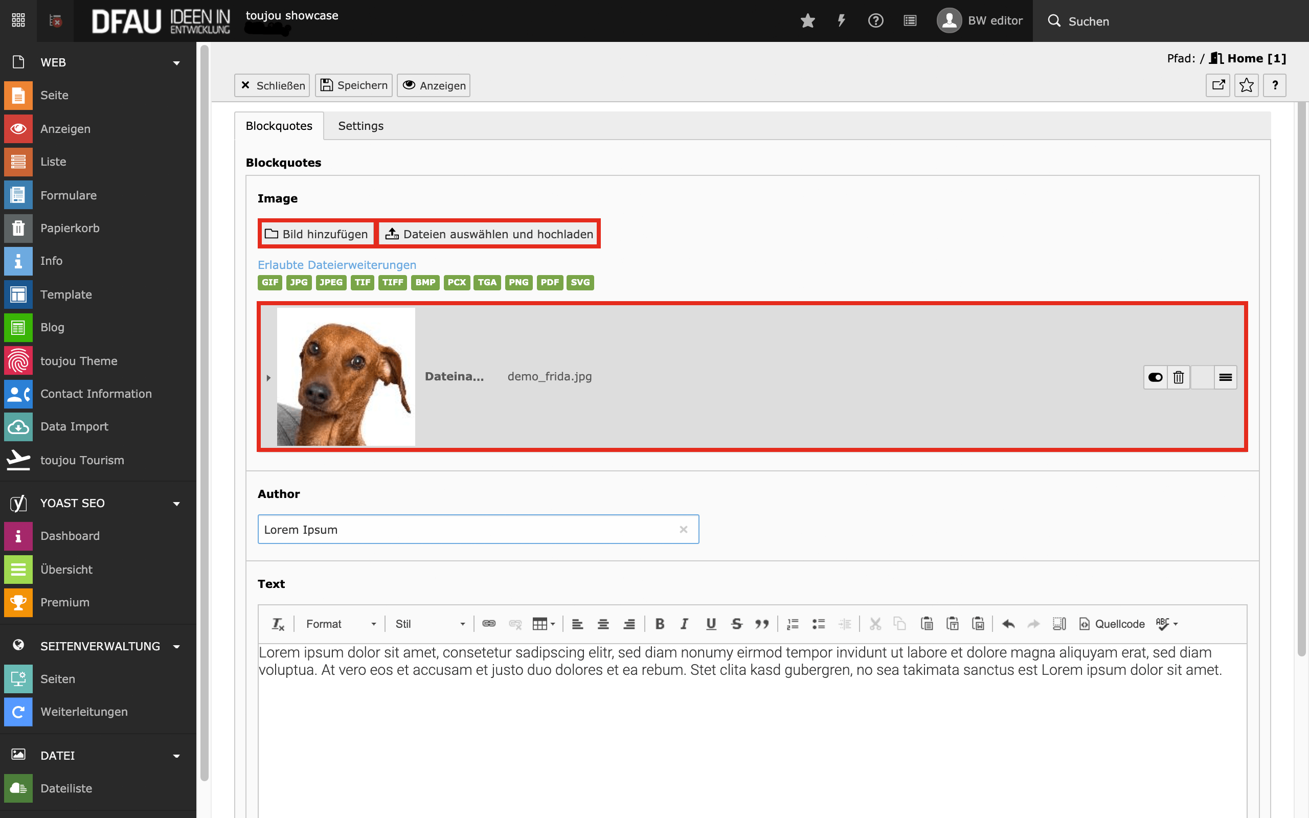
Task: Click the bookmarks star in the top bar
Action: 807,21
